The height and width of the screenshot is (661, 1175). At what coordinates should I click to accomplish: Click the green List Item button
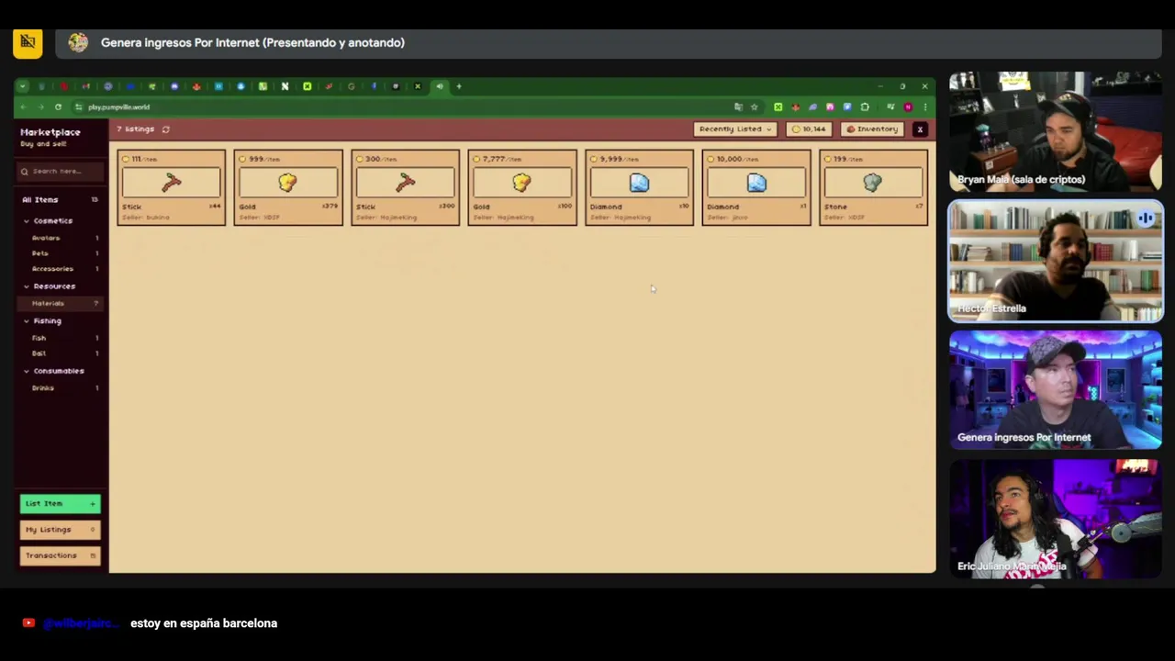(60, 504)
